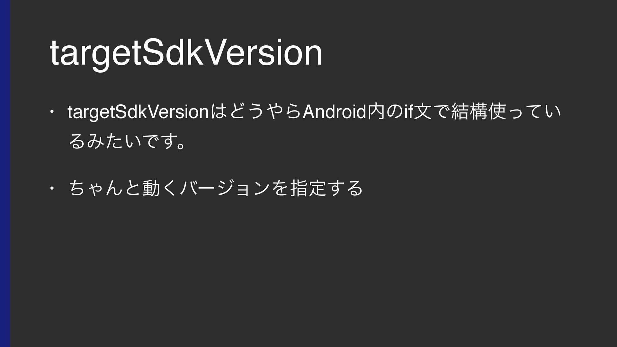Click the blue vertical bar on left edge

point(5,173)
